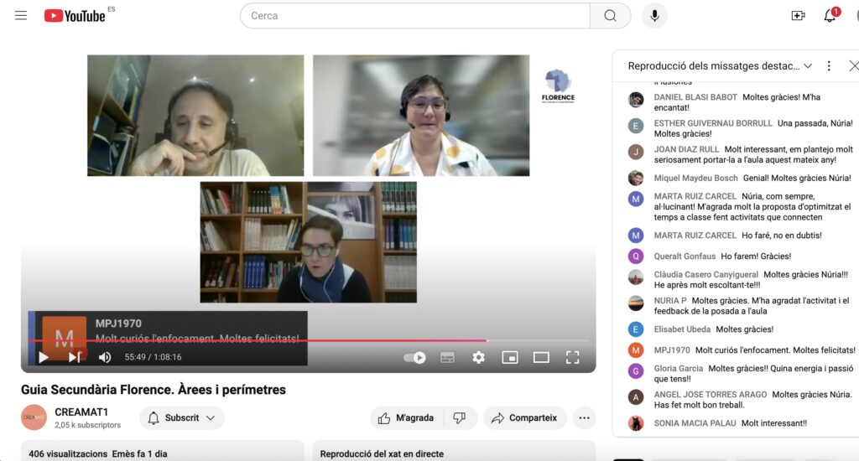This screenshot has width=859, height=461.
Task: Like the video with M'agrada
Action: coord(406,417)
